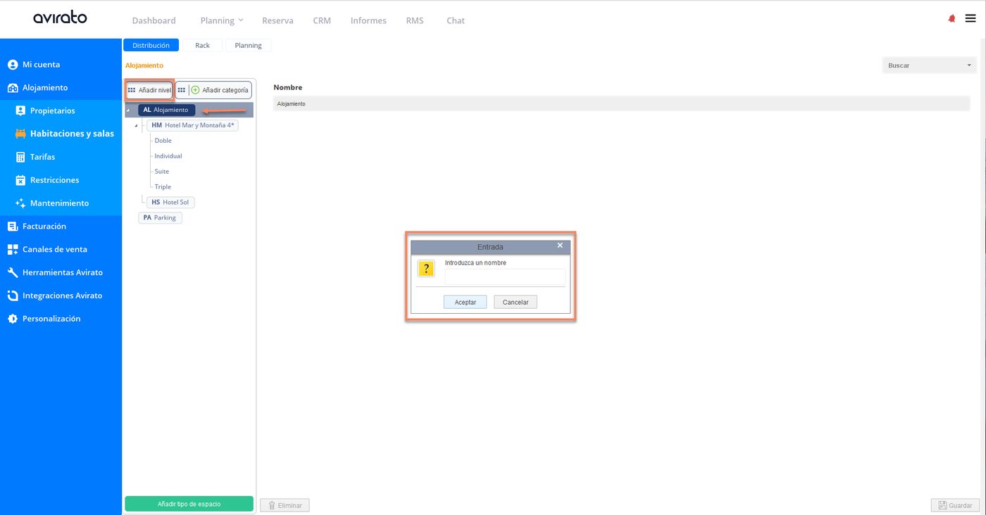Select the Triple room type
This screenshot has height=515, width=986.
click(x=163, y=187)
